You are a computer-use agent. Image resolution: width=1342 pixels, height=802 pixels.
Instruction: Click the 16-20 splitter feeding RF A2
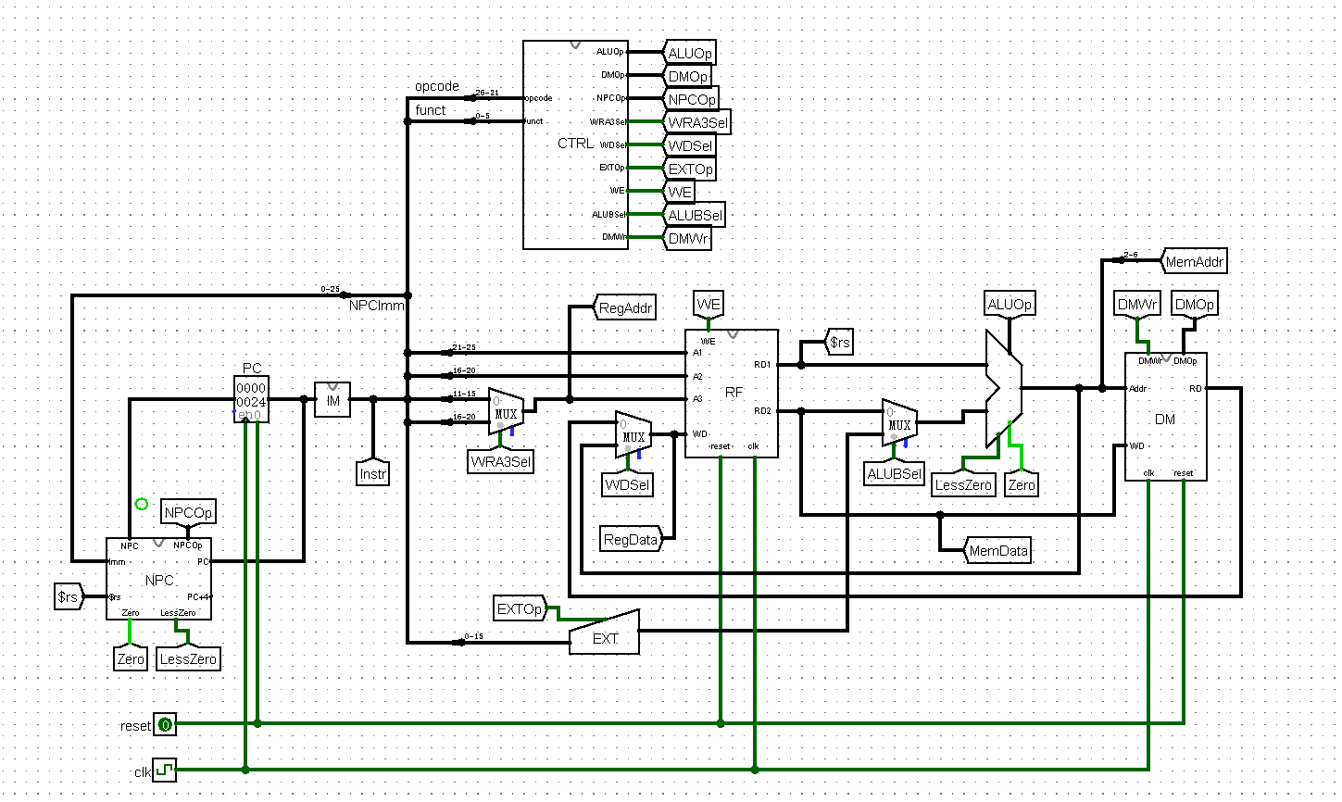(459, 373)
